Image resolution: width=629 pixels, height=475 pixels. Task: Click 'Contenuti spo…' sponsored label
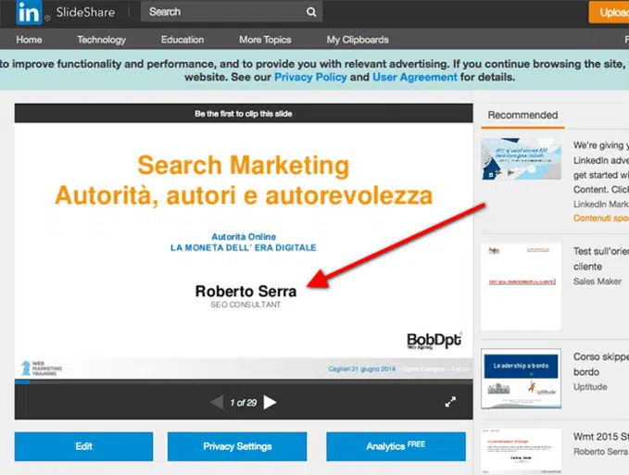600,219
